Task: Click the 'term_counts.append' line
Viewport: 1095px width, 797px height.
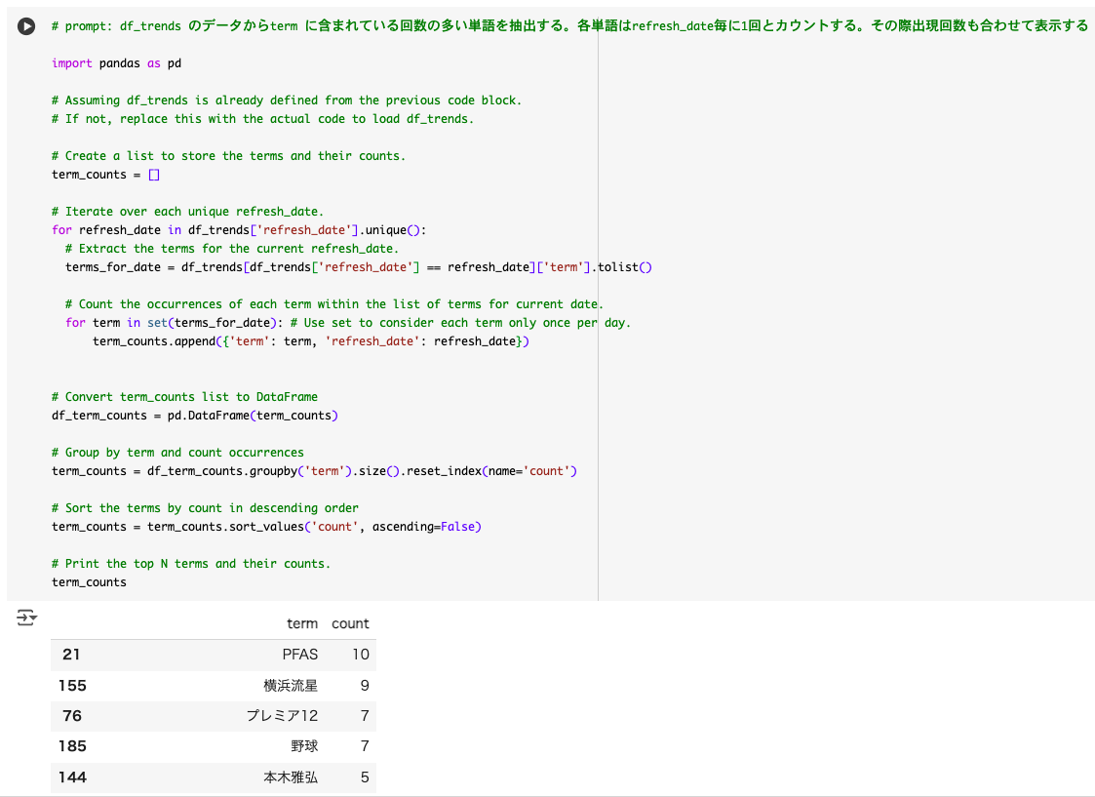Action: click(311, 340)
